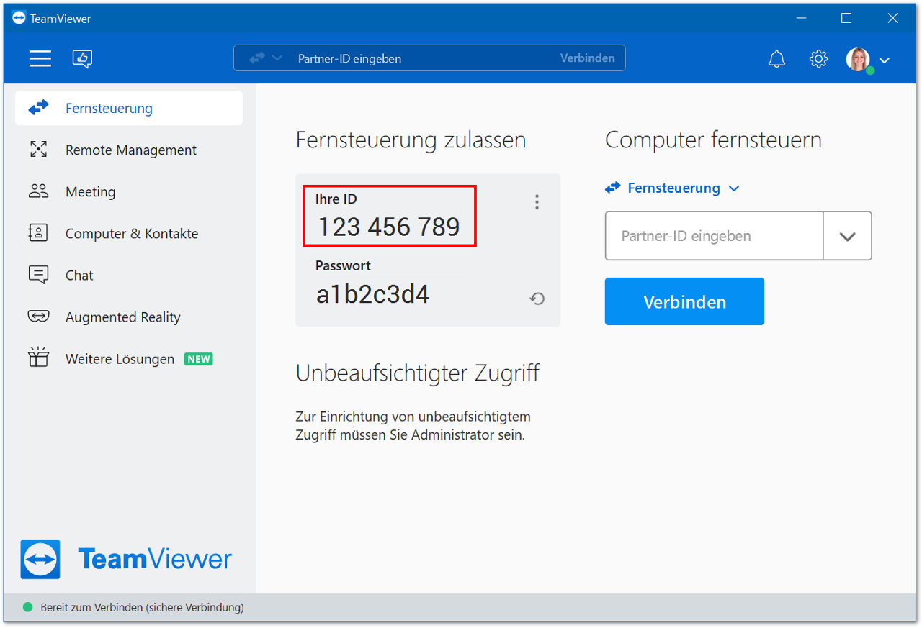Screen dimensions: 922x628
Task: Click the Unbeaufsichtigter Zugriff heading
Action: (417, 373)
